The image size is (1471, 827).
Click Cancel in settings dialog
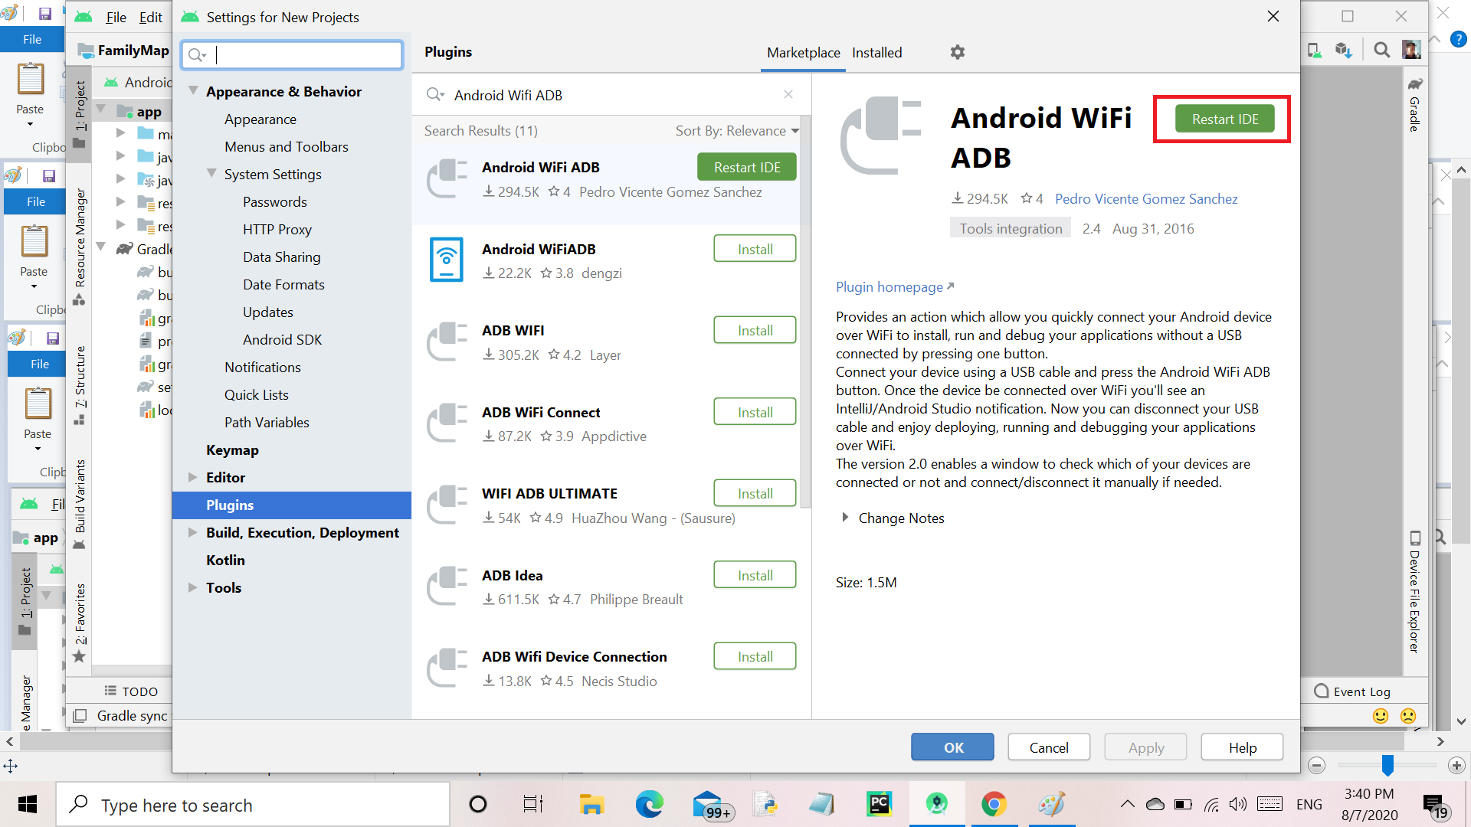coord(1048,747)
